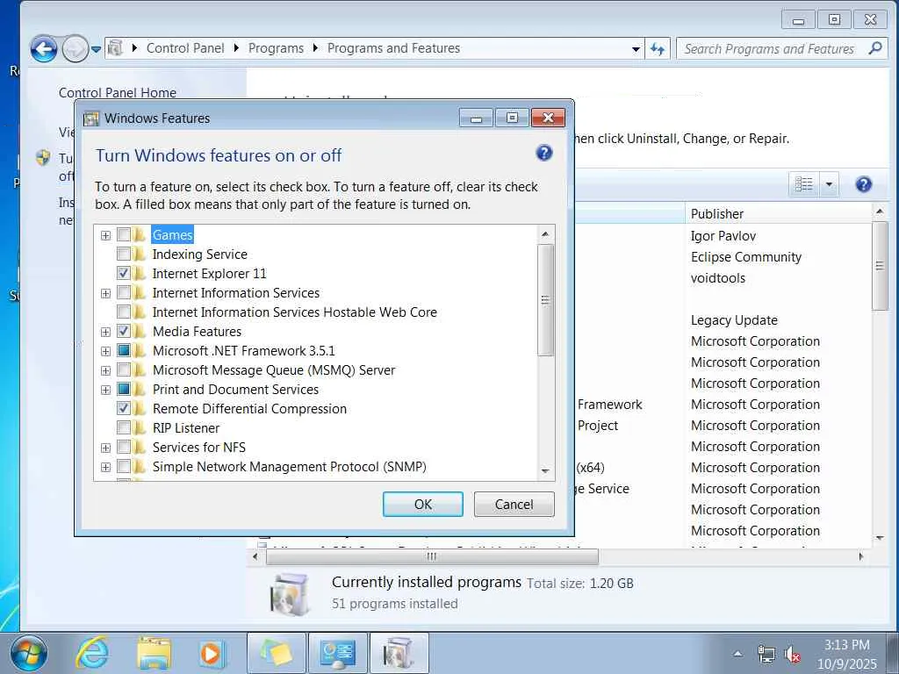
Task: Click the Forward navigation arrow
Action: click(75, 49)
